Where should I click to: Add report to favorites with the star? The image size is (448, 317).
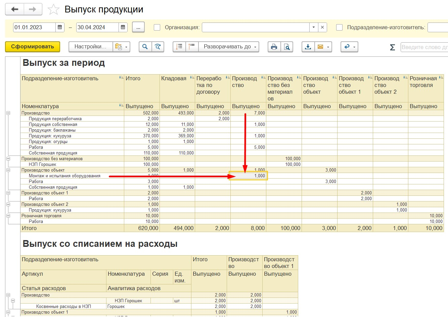(53, 10)
